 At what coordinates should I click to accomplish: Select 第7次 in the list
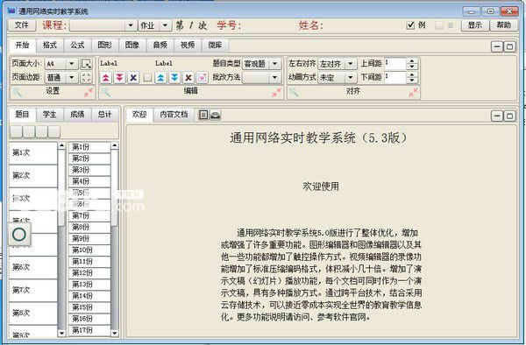point(33,291)
